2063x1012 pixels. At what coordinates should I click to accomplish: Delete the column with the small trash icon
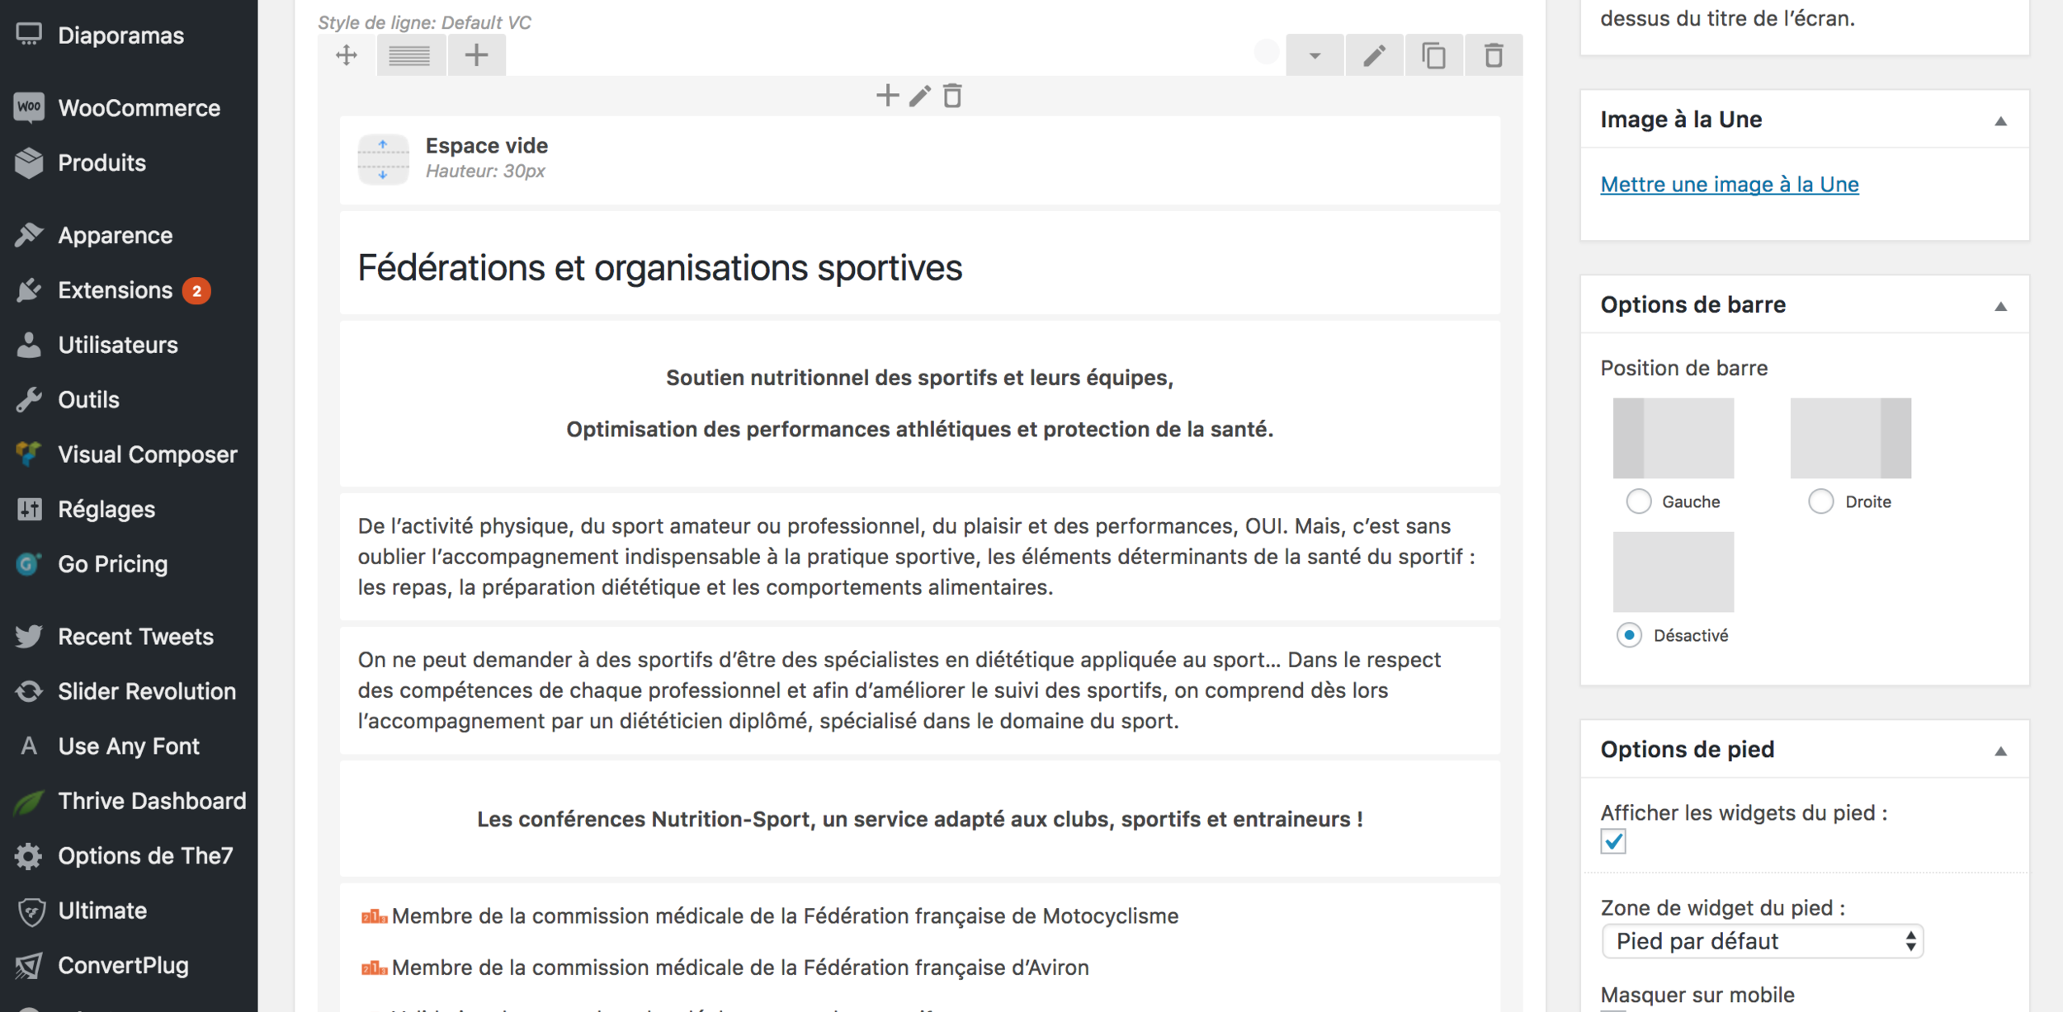pyautogui.click(x=952, y=96)
